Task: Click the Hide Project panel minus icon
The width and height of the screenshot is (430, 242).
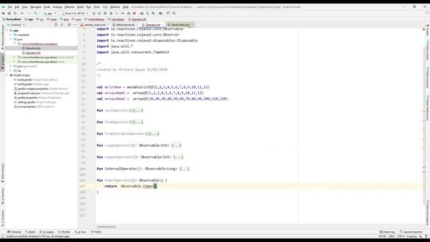Action: pos(75,25)
